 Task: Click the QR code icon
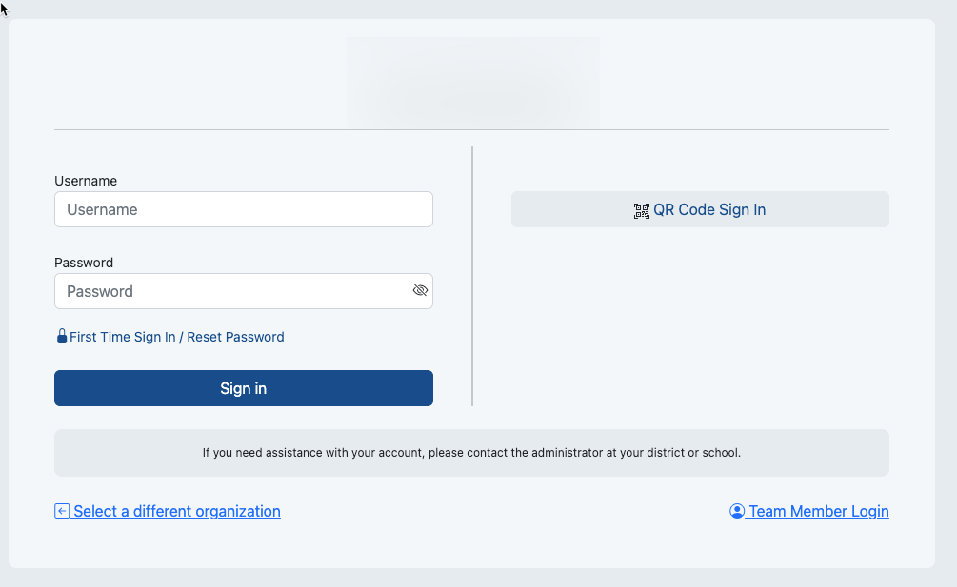[642, 211]
